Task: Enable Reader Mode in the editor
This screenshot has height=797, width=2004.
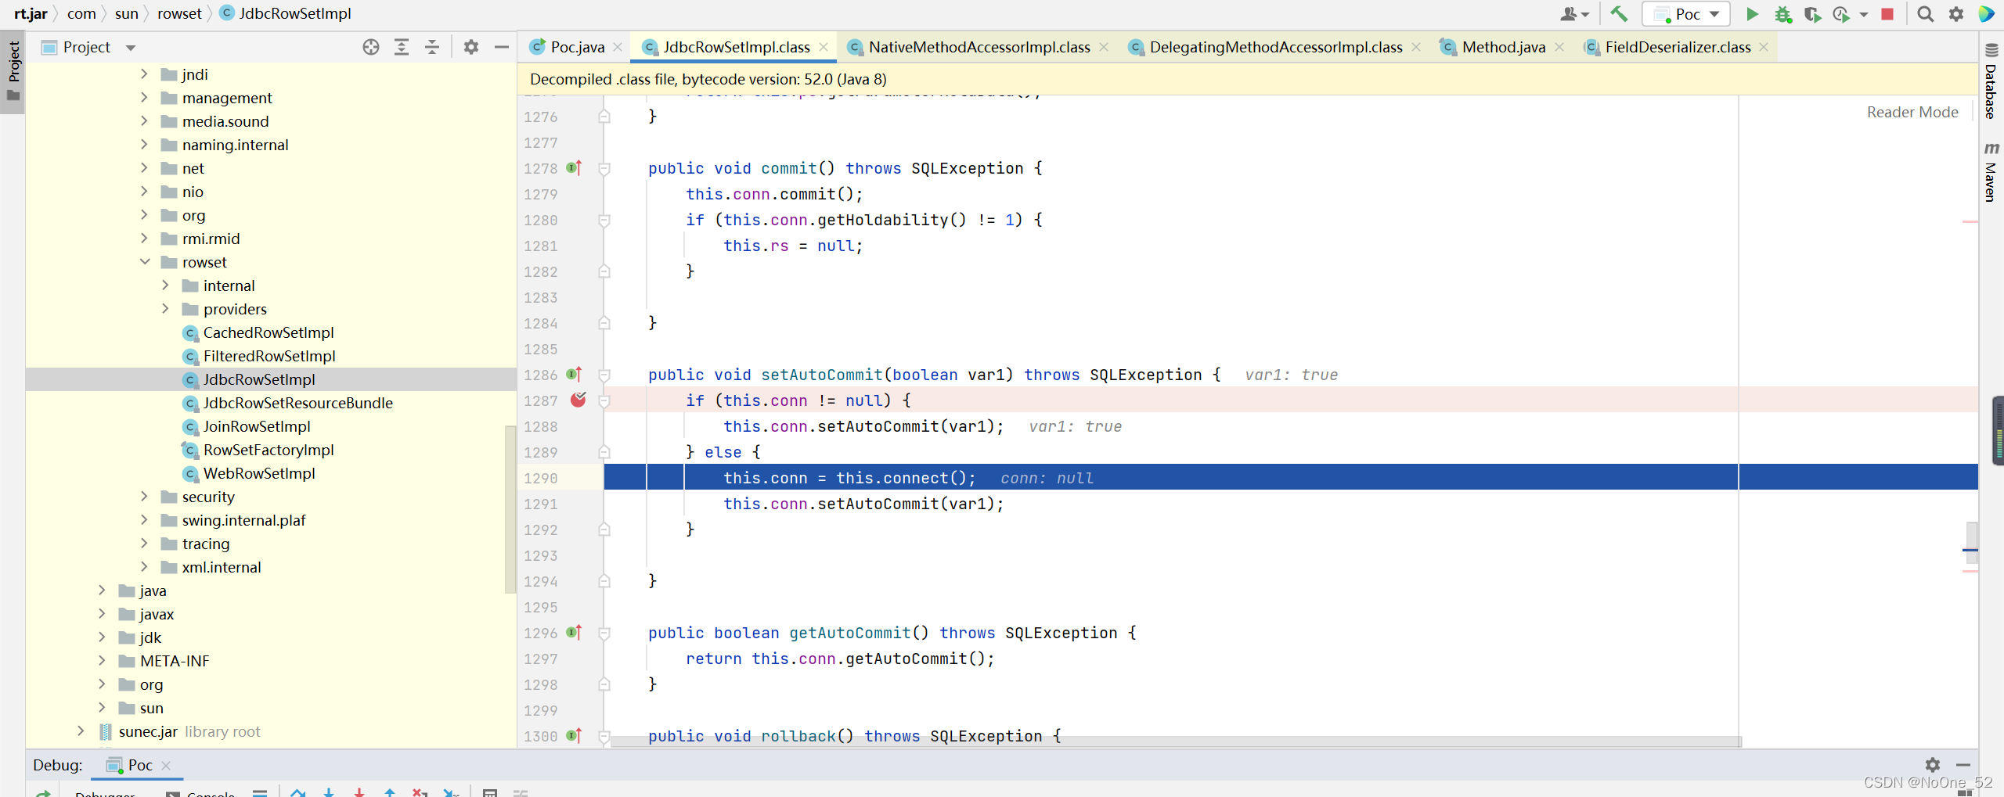Action: click(x=1912, y=112)
